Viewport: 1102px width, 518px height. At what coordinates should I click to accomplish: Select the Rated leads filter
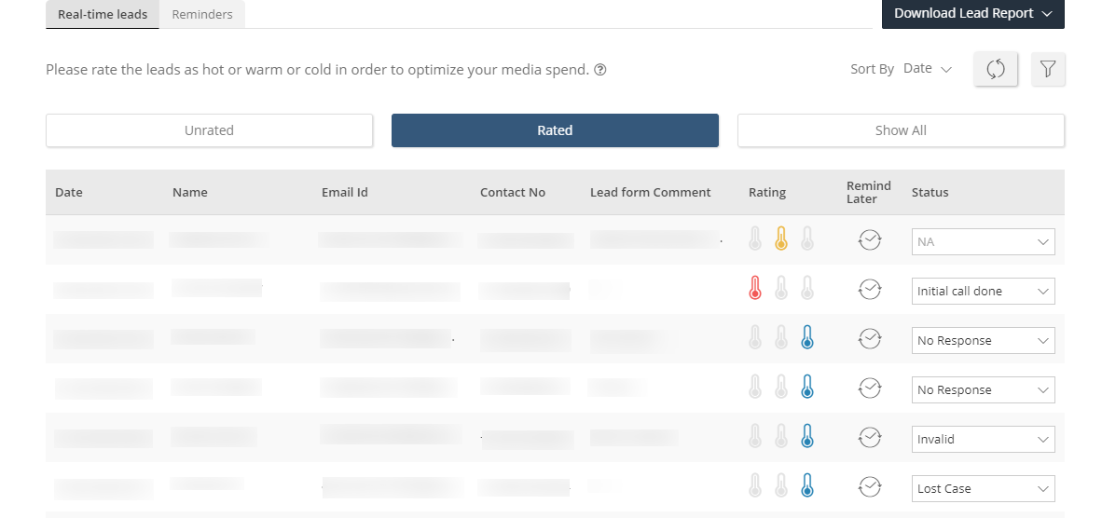click(555, 130)
